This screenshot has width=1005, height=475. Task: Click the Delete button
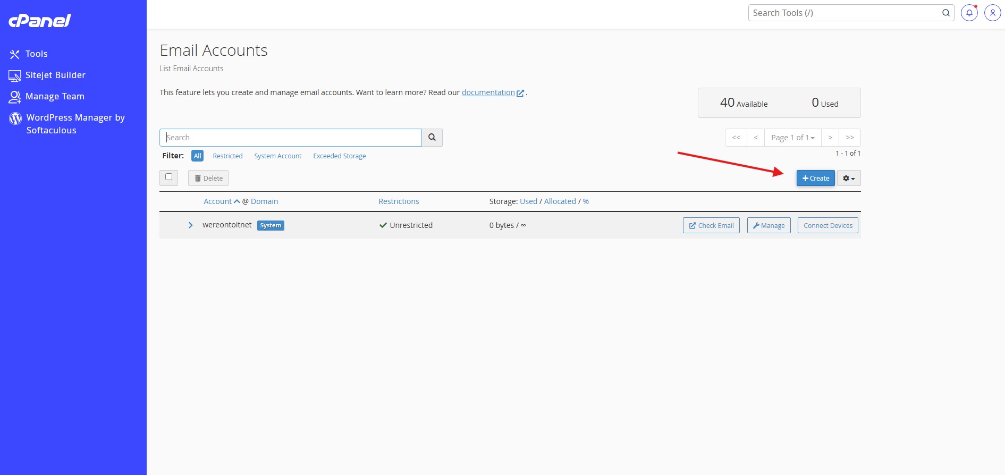click(x=208, y=178)
